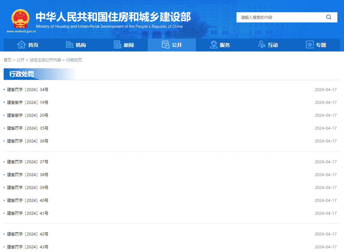Open the 专题 navigation tab
Image resolution: width=344 pixels, height=252 pixels.
316,45
